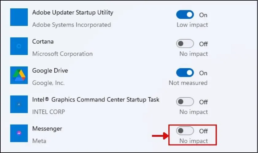
Task: Click Google Drive's Not measured label
Action: 188,83
